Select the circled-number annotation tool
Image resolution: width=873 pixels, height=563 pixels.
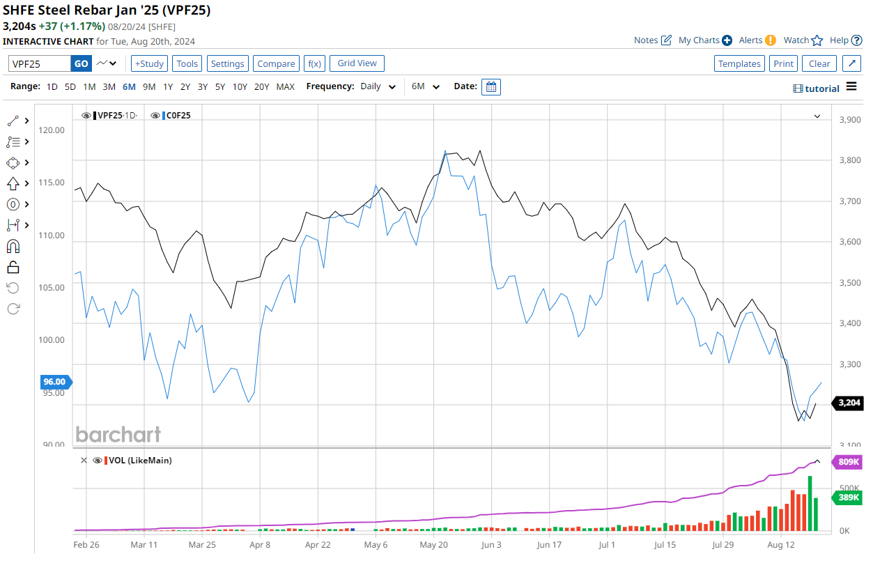point(13,204)
